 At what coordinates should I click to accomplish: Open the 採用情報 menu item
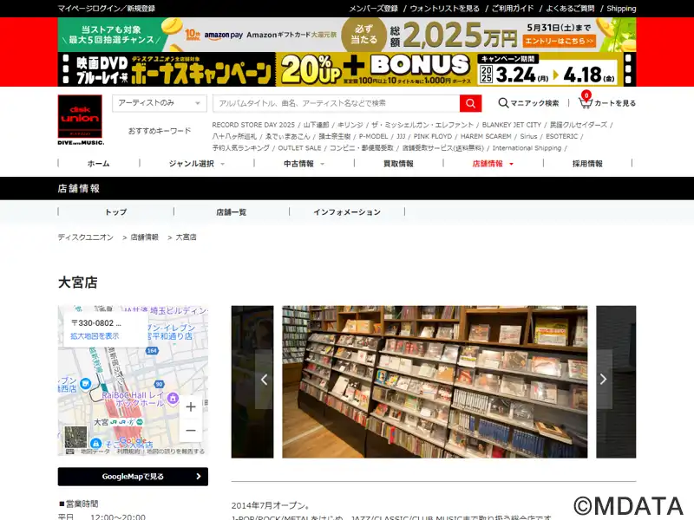tap(587, 164)
